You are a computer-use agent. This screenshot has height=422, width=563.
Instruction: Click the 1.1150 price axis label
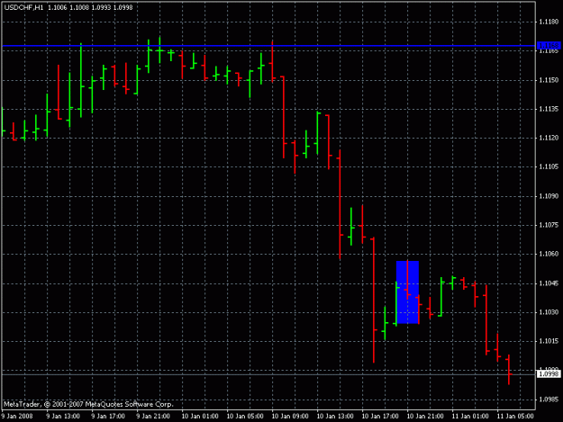[x=549, y=80]
